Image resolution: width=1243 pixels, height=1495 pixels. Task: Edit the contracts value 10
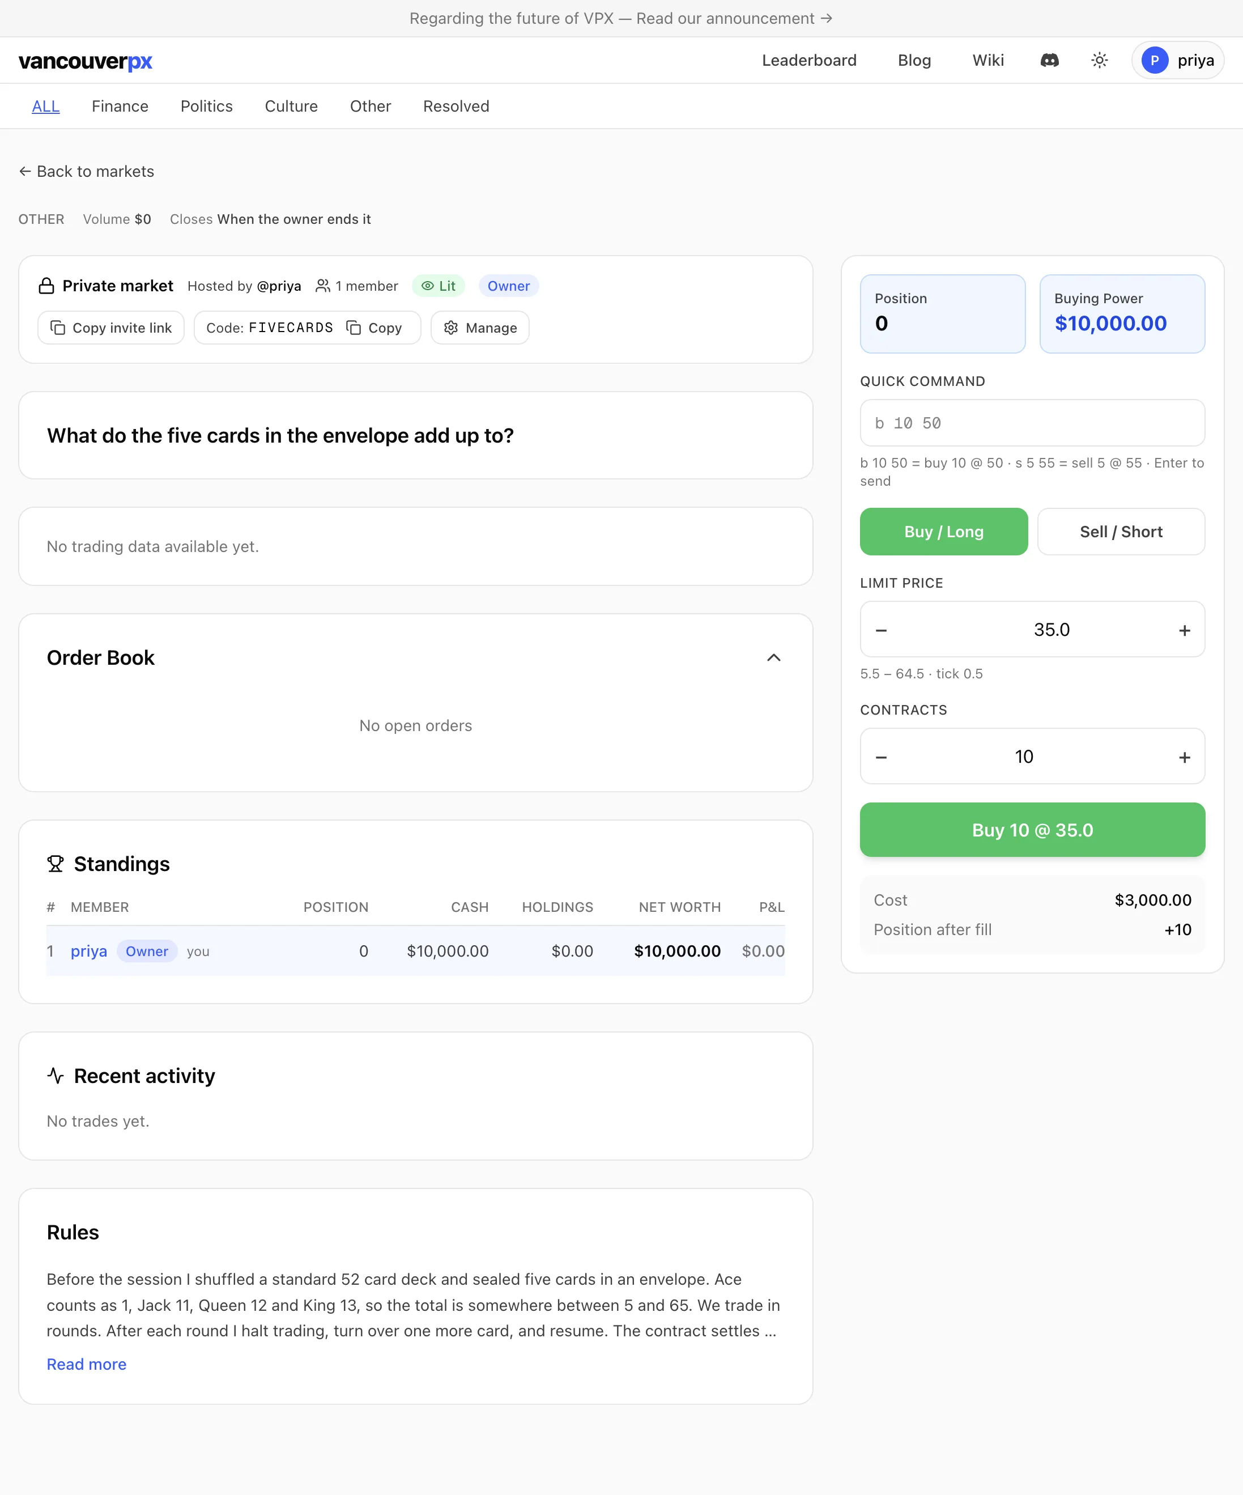point(1024,757)
